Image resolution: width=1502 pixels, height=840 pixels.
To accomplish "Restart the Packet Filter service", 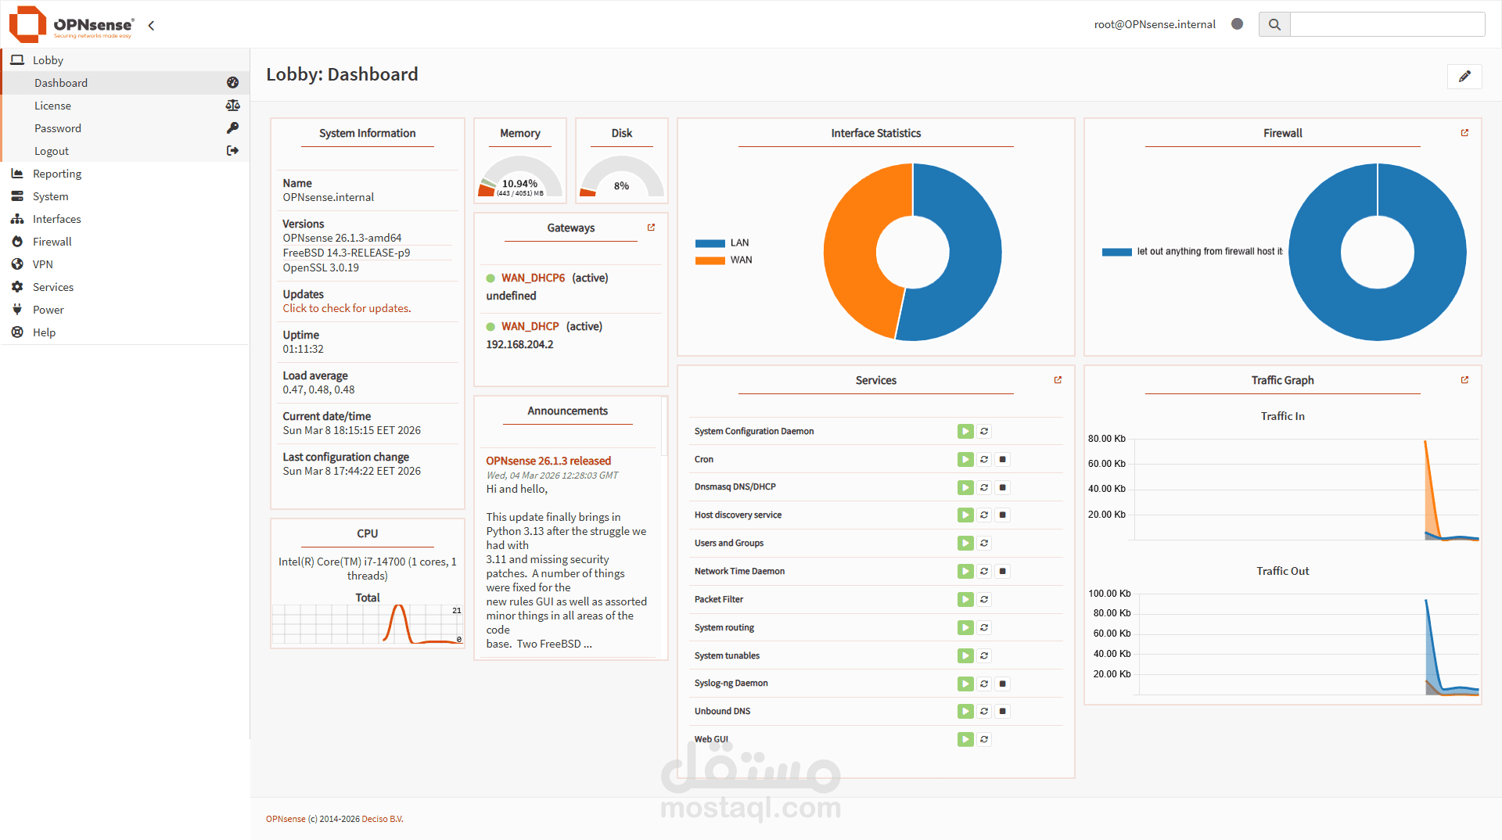I will tap(984, 599).
